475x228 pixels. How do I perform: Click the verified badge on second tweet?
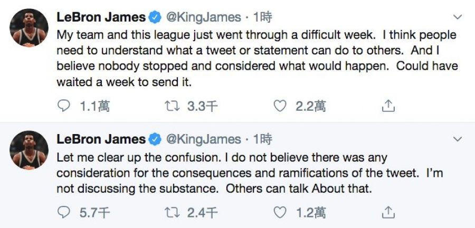click(155, 139)
